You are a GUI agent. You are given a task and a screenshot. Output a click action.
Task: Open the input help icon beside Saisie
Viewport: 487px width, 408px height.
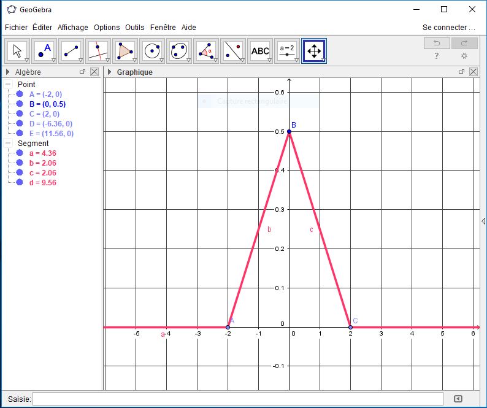click(458, 399)
